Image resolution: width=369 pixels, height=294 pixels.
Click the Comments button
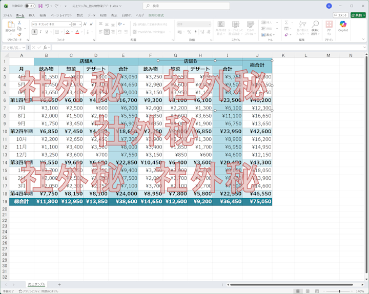[x=340, y=15]
